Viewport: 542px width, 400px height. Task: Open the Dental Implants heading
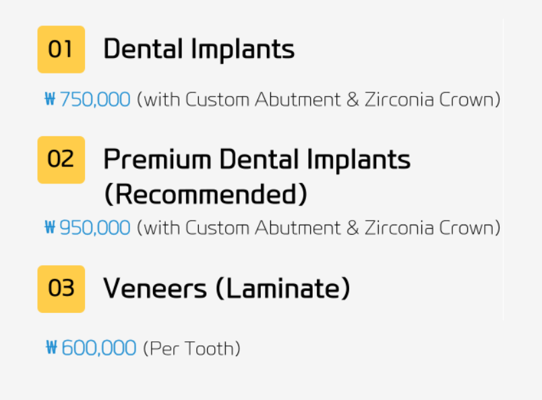pos(199,49)
